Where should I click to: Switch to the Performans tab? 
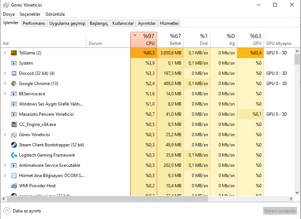[34, 23]
